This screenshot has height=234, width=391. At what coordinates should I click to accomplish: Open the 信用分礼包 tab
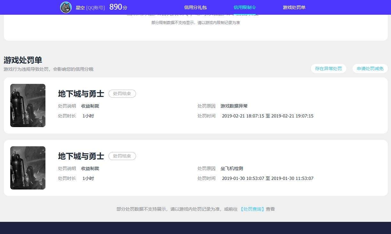point(195,7)
